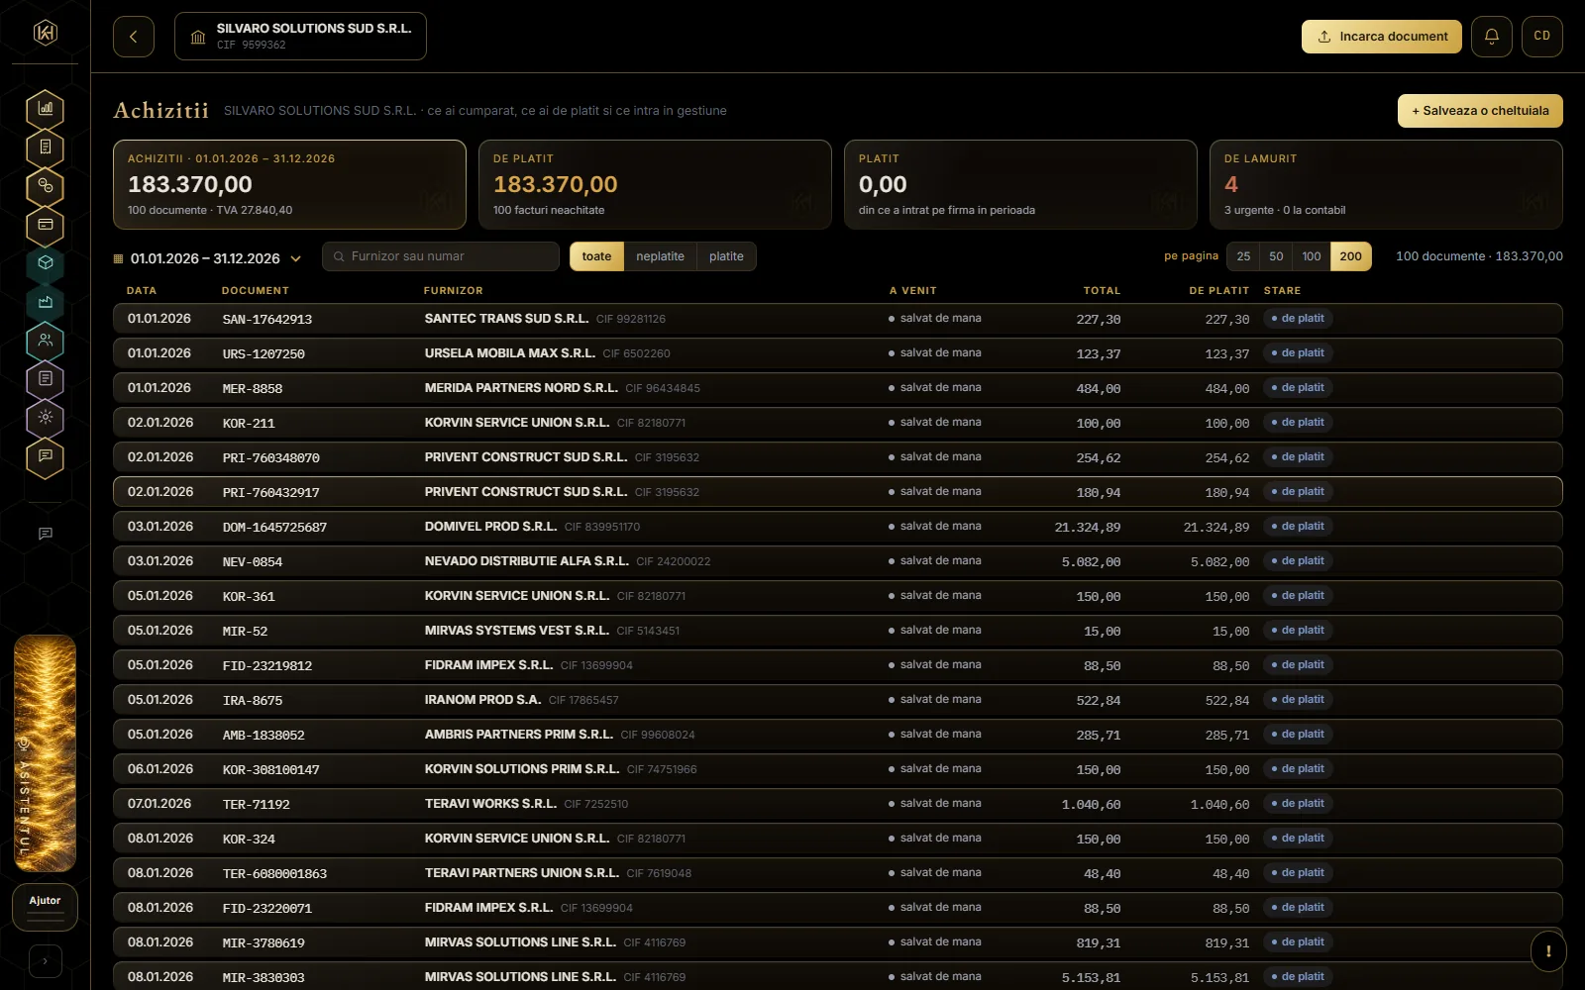Filter by 'neplatite' documents
The width and height of the screenshot is (1585, 990).
660,256
